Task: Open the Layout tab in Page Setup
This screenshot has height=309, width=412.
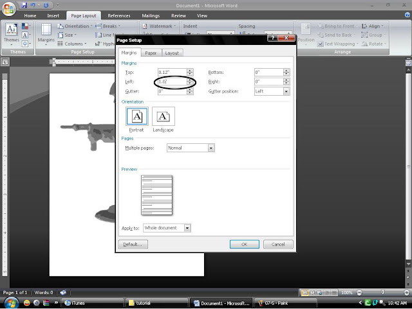Action: point(172,53)
